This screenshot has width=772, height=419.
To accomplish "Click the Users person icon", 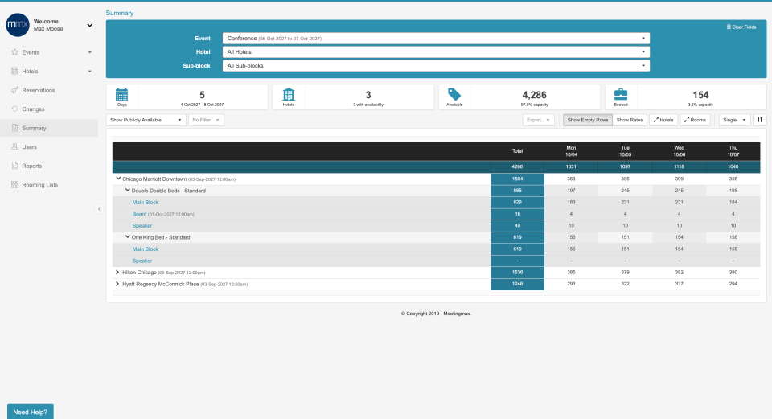I will tap(14, 146).
